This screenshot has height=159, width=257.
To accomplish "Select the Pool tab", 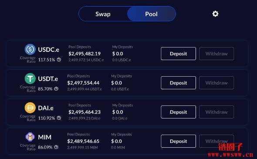I will [151, 14].
